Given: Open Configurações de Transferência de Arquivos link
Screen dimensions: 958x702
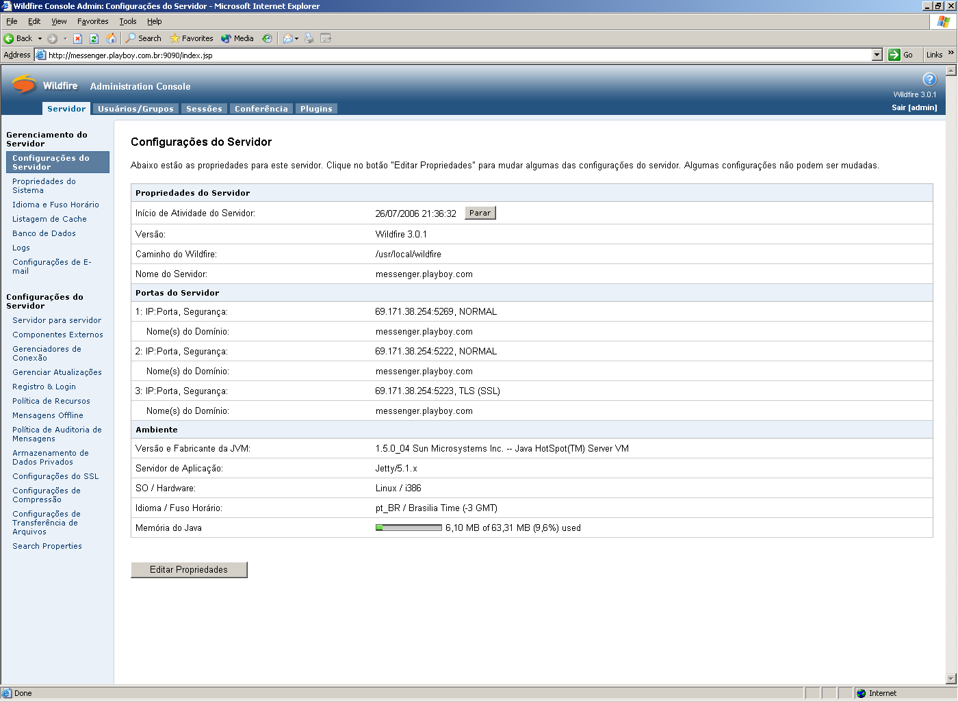Looking at the screenshot, I should coord(47,523).
